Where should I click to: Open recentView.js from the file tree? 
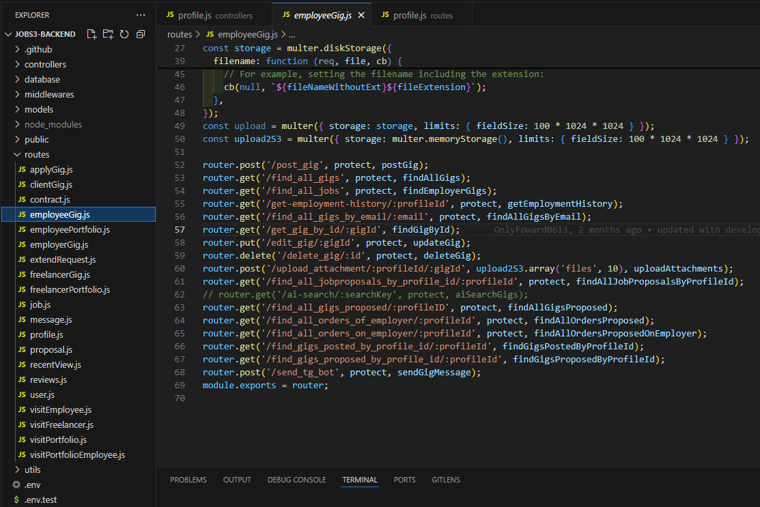(x=79, y=364)
